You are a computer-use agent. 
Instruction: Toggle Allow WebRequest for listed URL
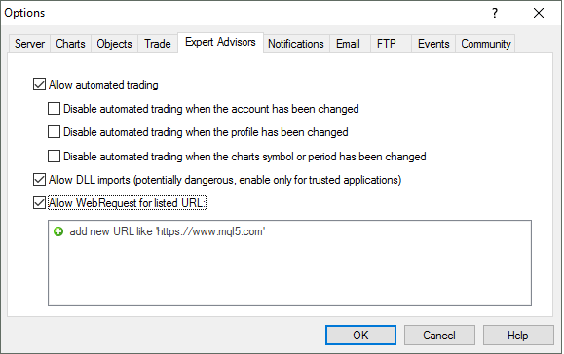pos(39,203)
